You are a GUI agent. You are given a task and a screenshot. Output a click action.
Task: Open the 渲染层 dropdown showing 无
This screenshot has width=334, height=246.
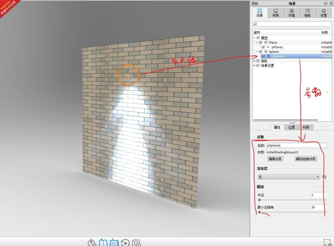click(288, 177)
